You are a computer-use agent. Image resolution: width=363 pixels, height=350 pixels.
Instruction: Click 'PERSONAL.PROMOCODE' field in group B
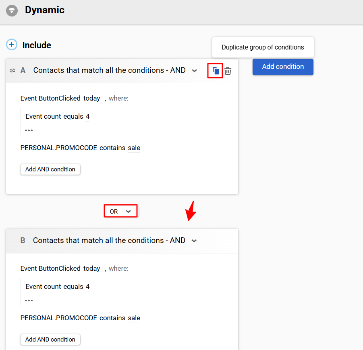(x=59, y=318)
